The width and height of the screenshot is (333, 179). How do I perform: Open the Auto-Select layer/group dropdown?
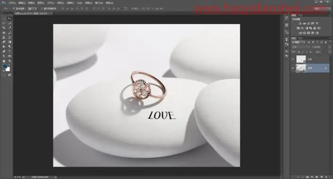32,9
